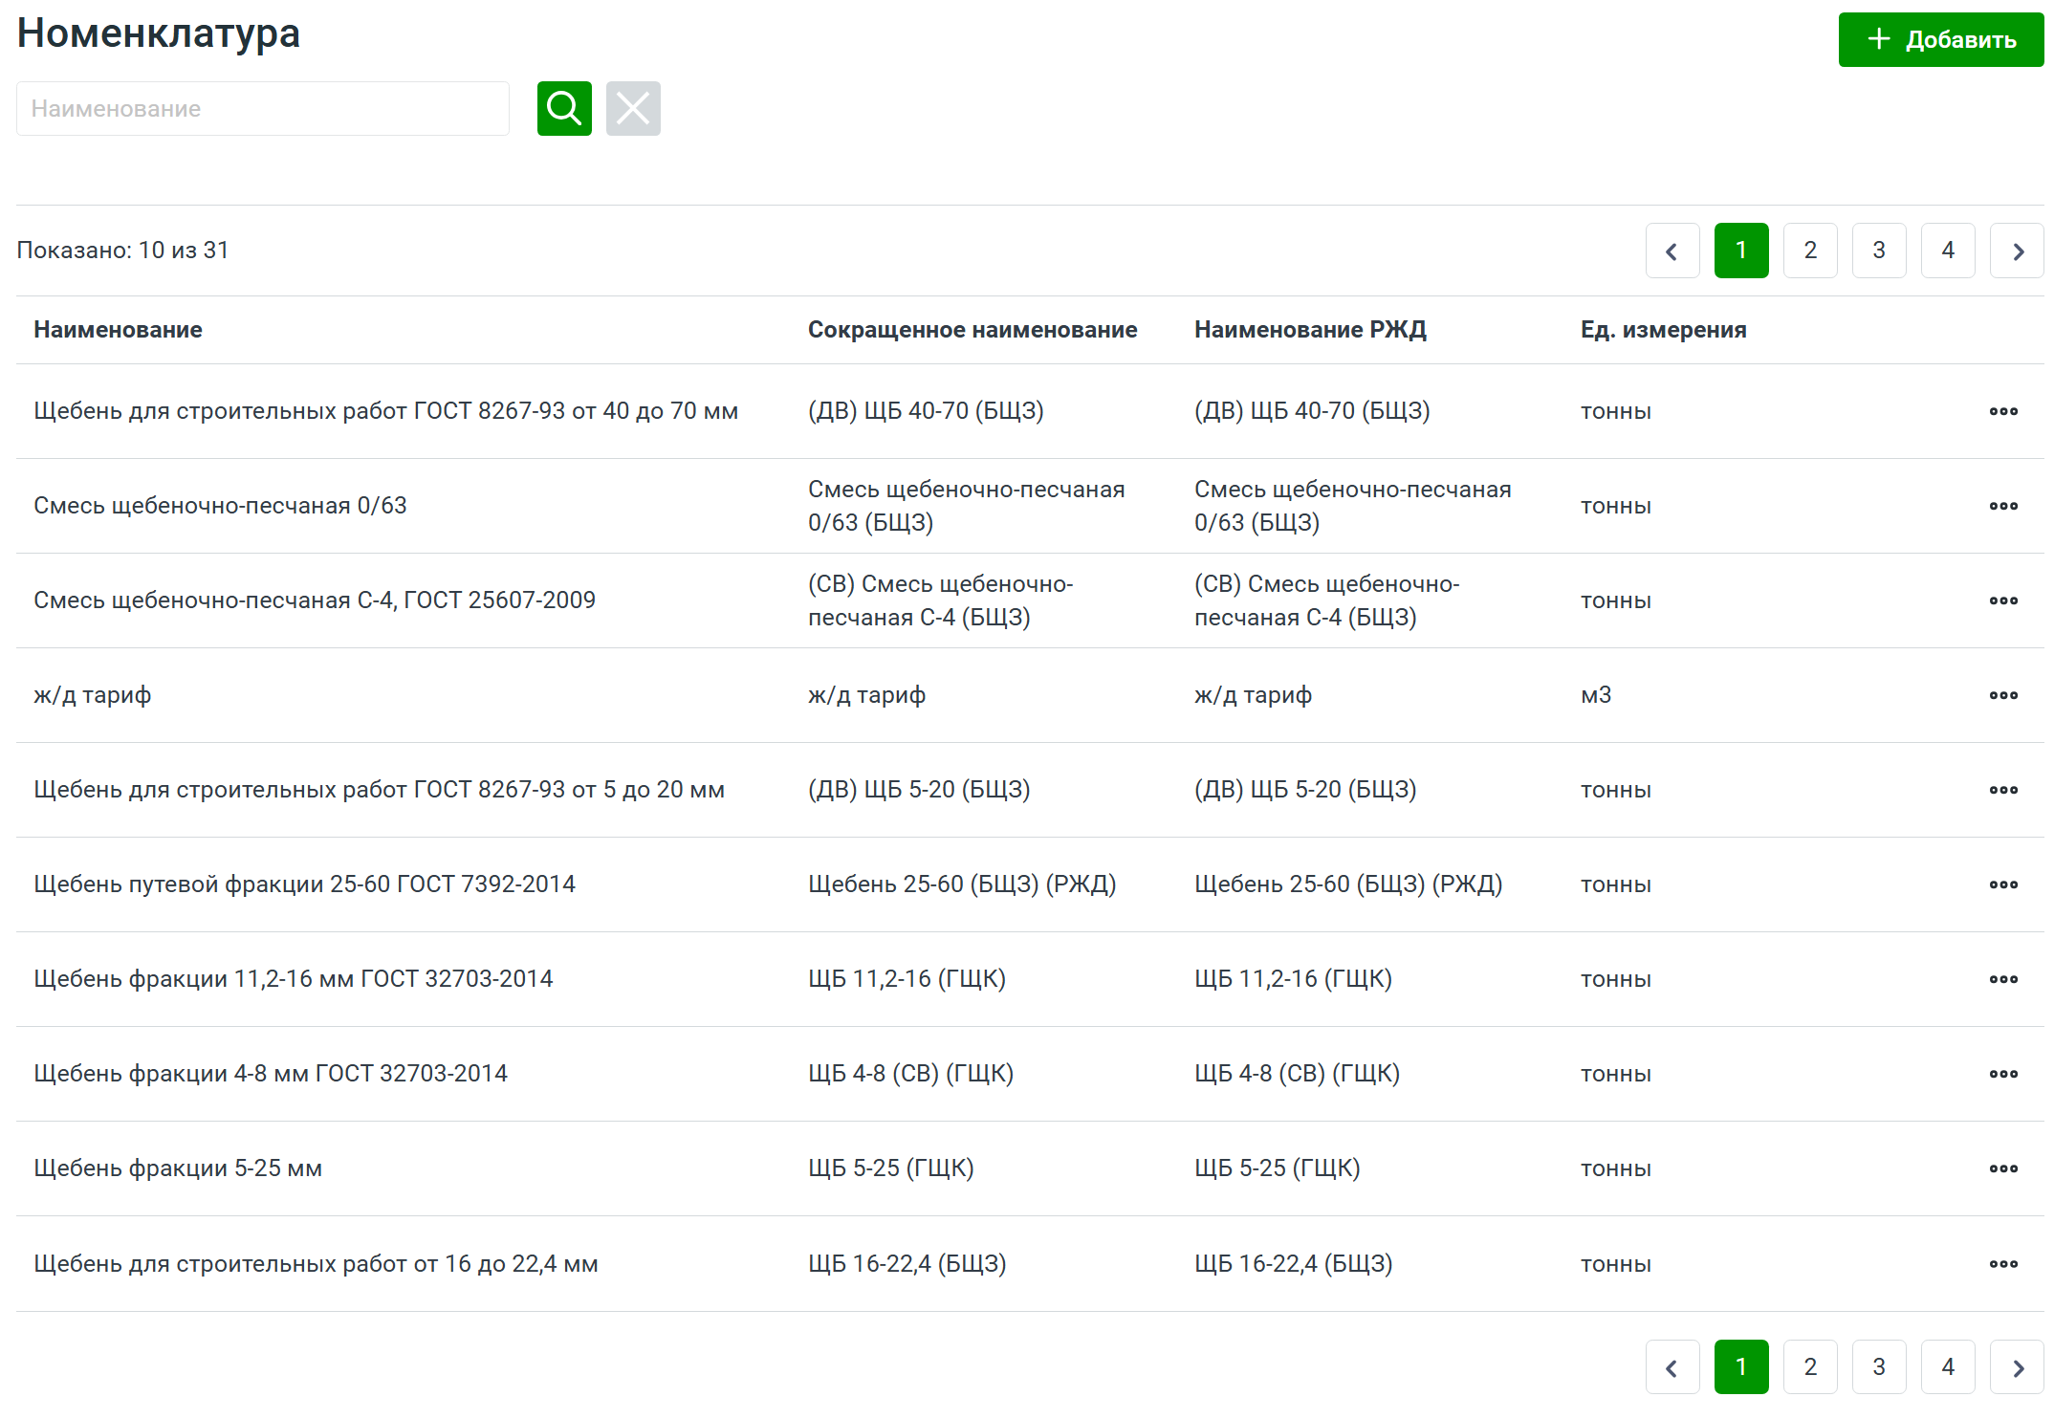This screenshot has height=1419, width=2054.
Task: Open actions menu for Щебень 25-60 (БЩЗ) (РЖД) row
Action: pos(2003,884)
